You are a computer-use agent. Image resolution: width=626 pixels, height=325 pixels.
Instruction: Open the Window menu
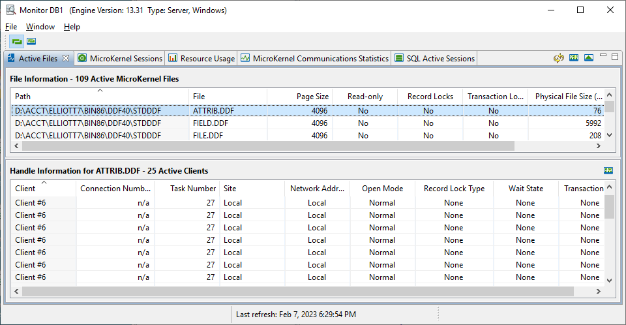pyautogui.click(x=40, y=27)
